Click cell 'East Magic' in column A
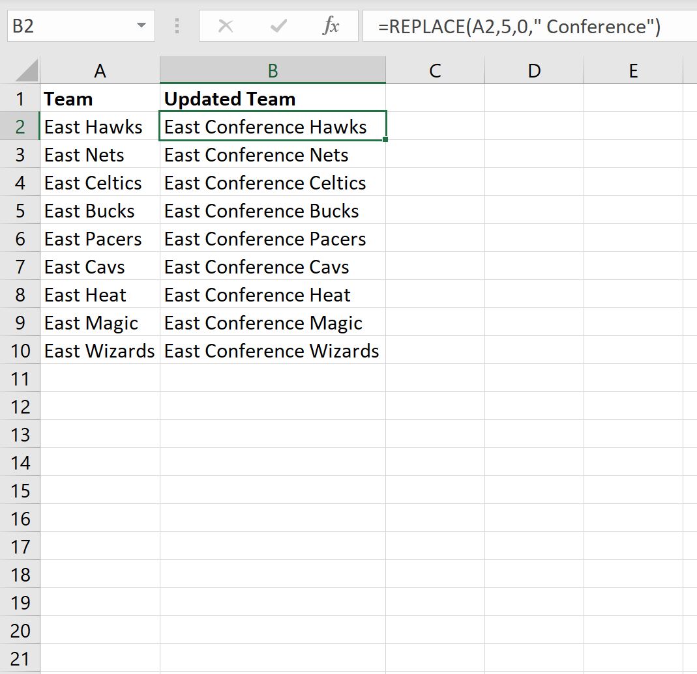The width and height of the screenshot is (697, 674). tap(100, 322)
